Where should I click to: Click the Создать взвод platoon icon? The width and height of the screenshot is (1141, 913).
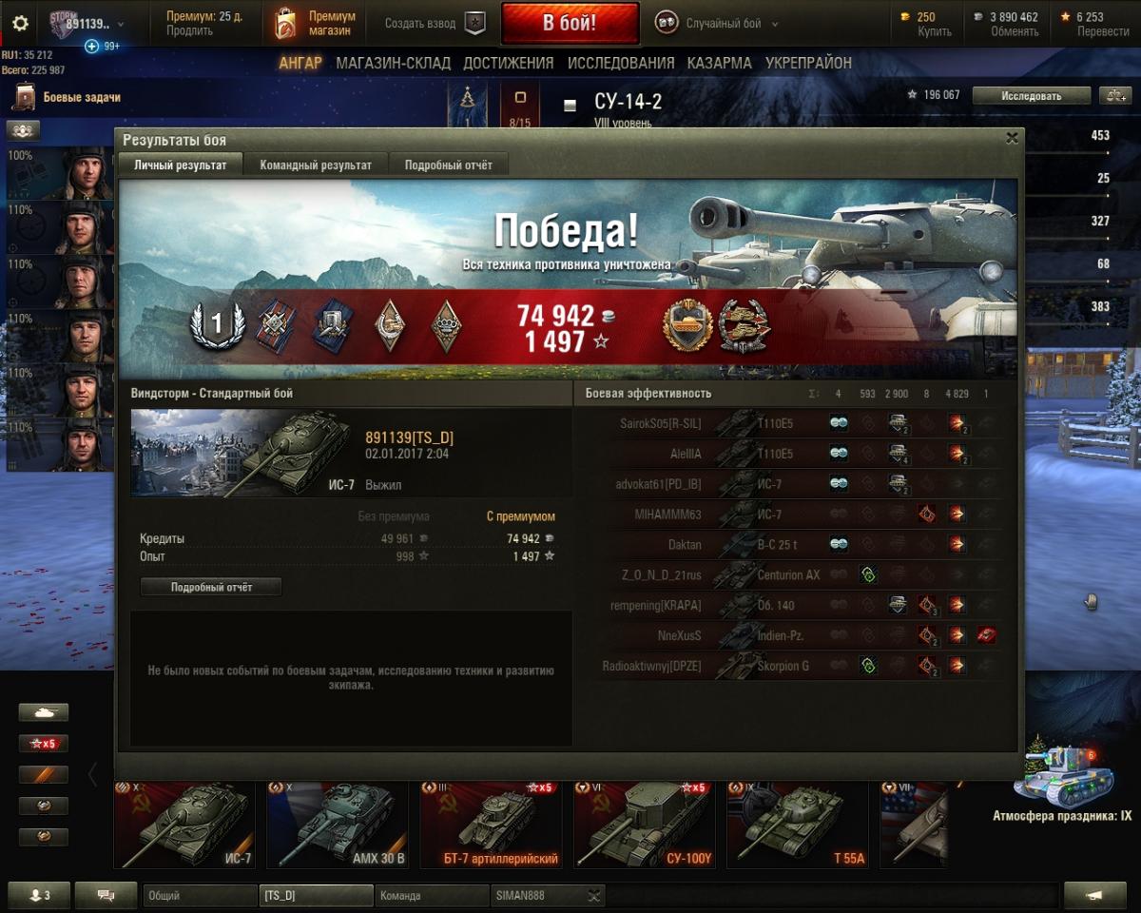coord(474,24)
